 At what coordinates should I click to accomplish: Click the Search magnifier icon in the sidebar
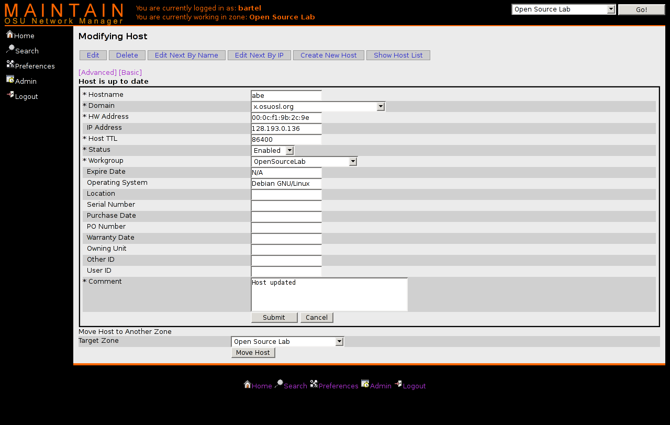pos(10,49)
